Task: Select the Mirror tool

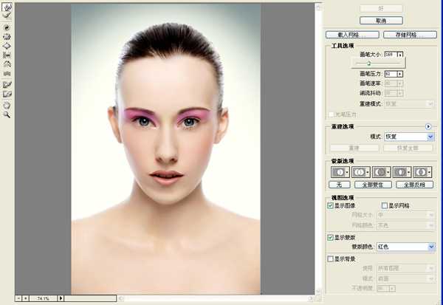Action: point(7,64)
